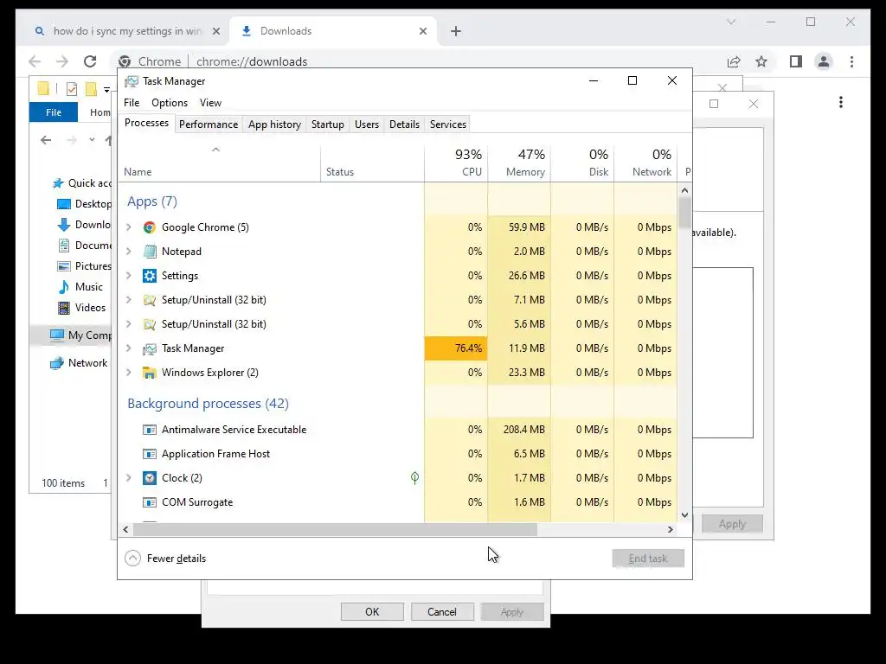
Task: Click the Chrome back arrow icon
Action: click(35, 61)
